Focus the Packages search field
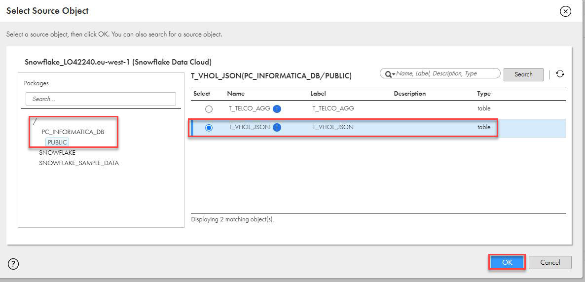Screen dimensions: 585x282 (x=101, y=99)
